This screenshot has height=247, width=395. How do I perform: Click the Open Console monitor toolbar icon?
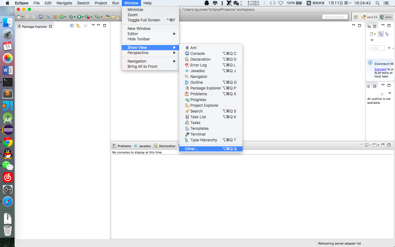[41, 17]
